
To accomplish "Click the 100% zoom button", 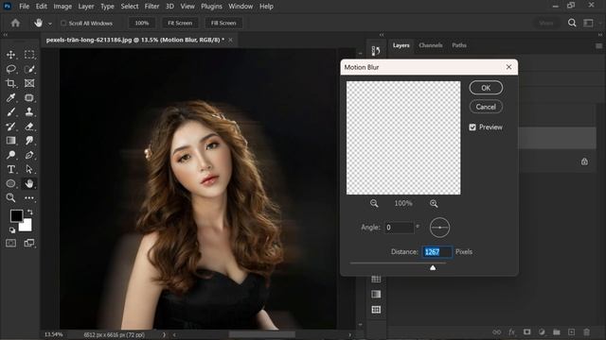I will 142,23.
